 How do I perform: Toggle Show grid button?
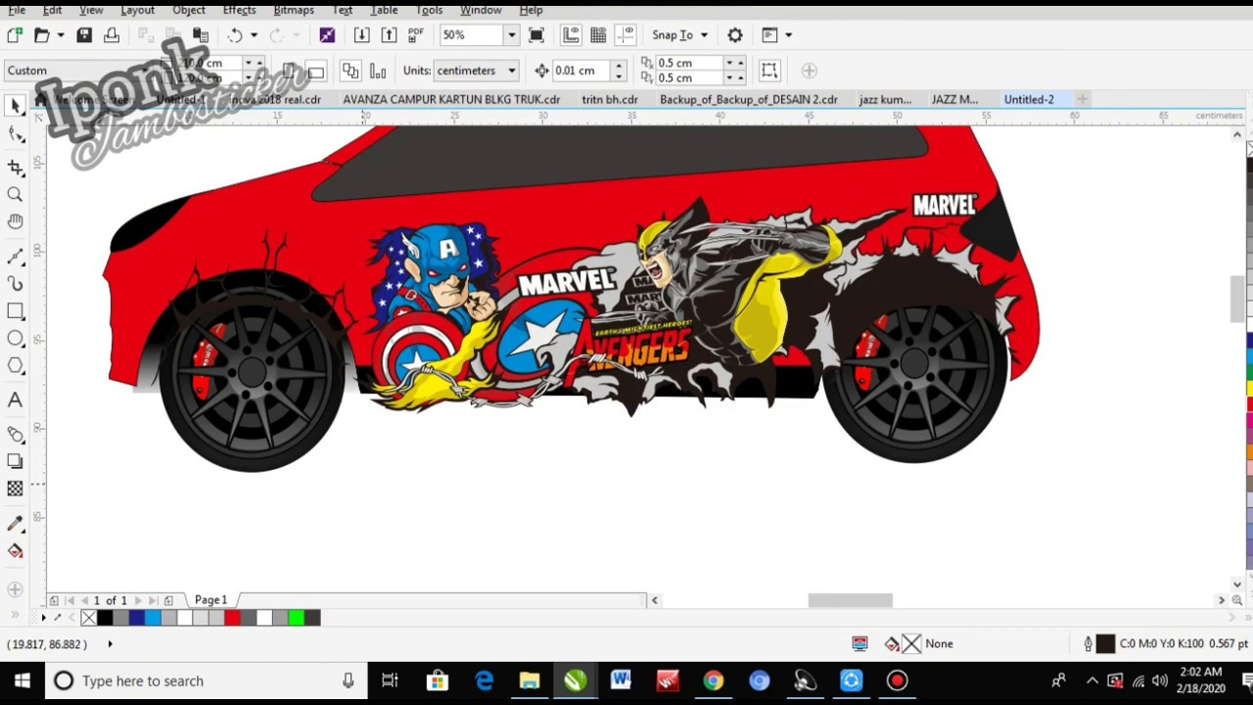(x=598, y=35)
